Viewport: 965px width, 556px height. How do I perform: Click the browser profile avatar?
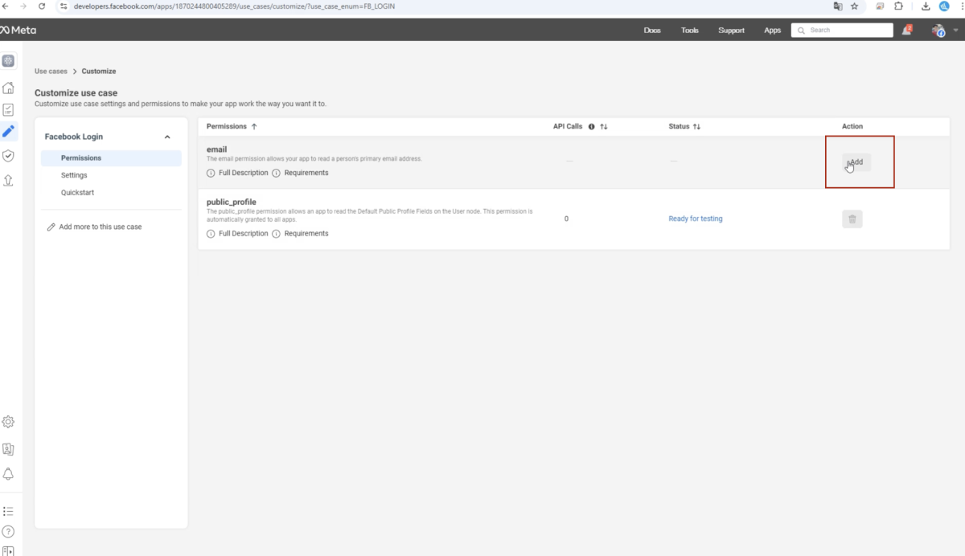[x=944, y=6]
